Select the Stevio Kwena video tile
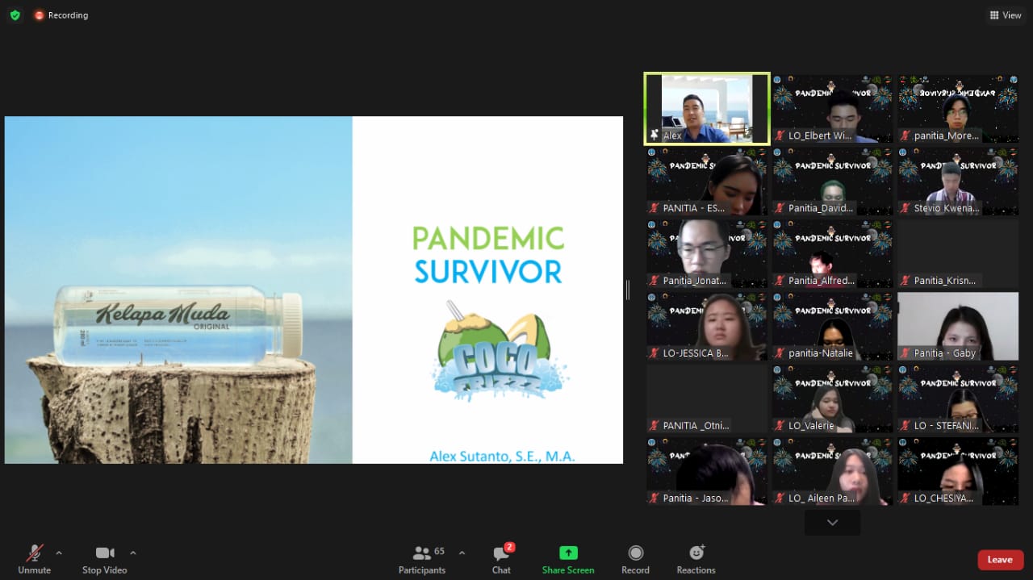Viewport: 1033px width, 580px height. click(x=958, y=181)
